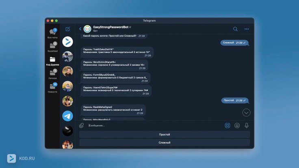Click the бот status under chat name
This screenshot has height=168, width=299.
[95, 31]
